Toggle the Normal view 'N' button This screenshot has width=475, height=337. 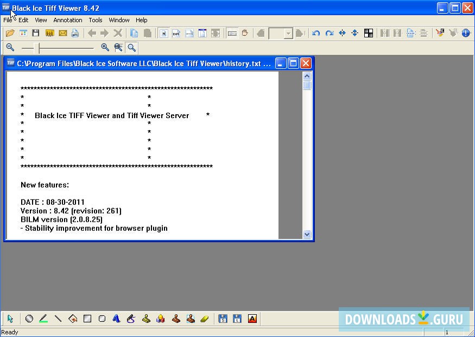164,33
